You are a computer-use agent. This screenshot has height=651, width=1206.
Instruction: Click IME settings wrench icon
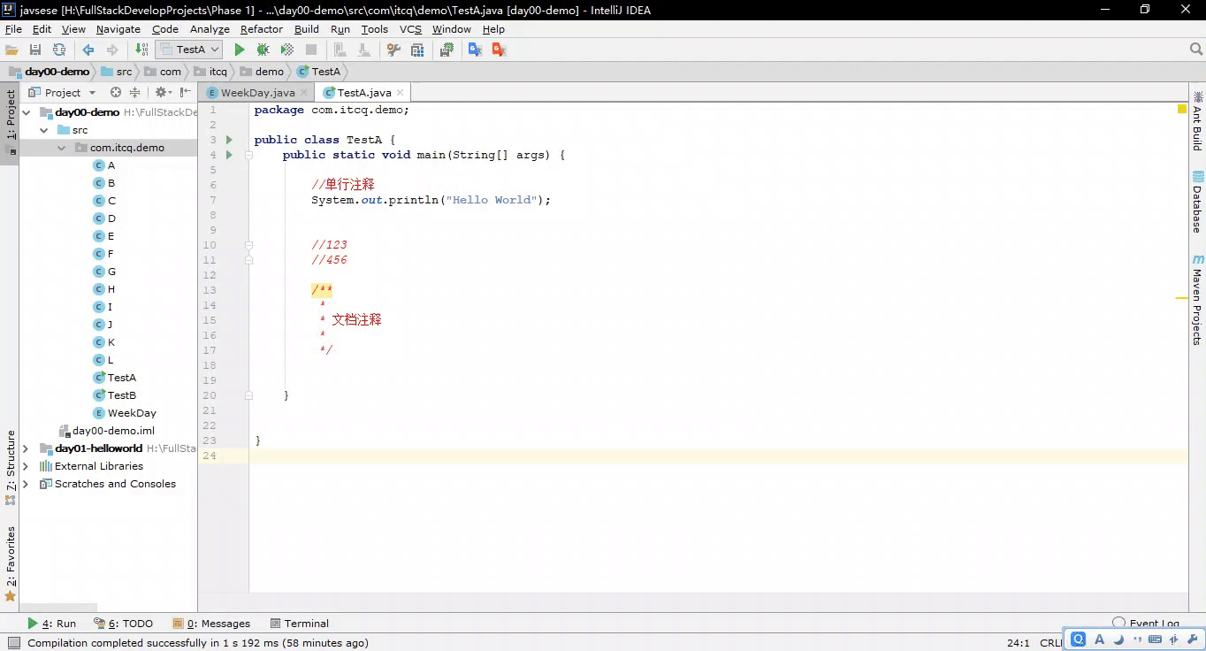click(x=1193, y=640)
